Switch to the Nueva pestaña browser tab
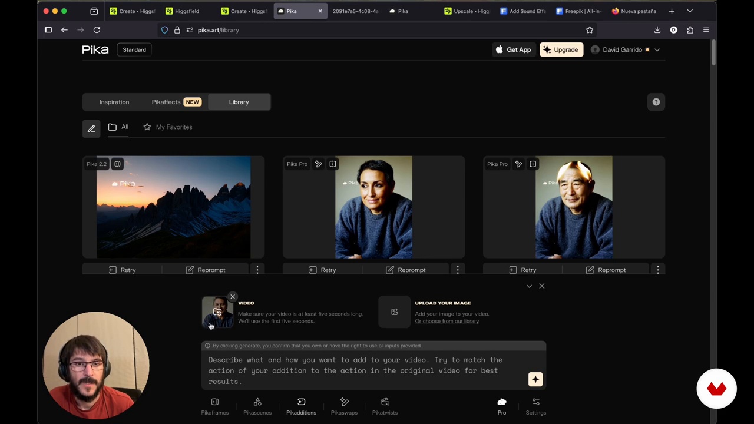754x424 pixels. pyautogui.click(x=634, y=11)
